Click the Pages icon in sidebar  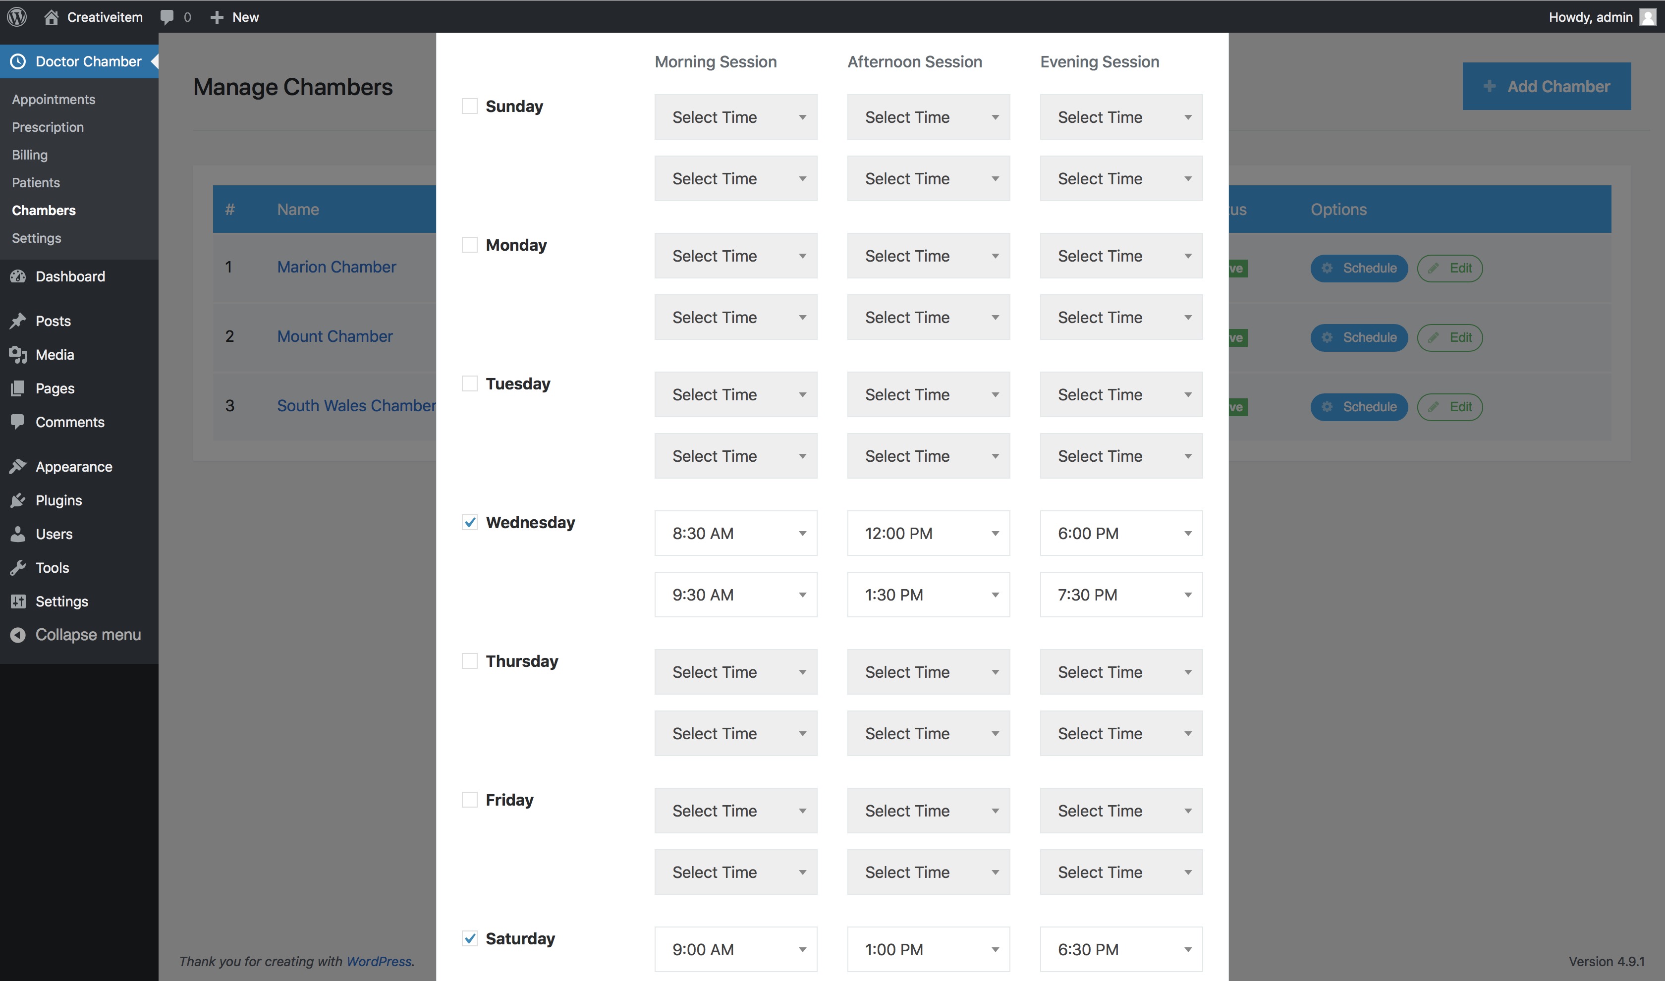pos(18,388)
